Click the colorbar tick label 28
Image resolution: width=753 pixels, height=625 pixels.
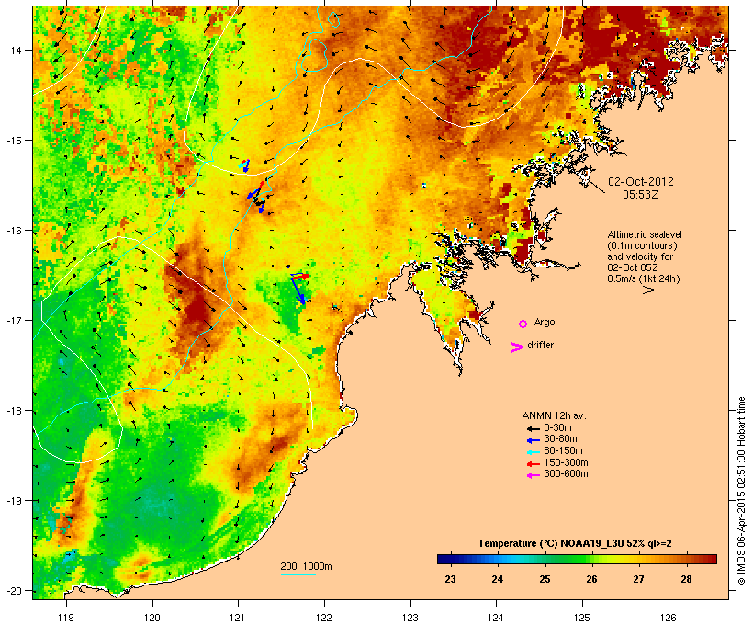click(686, 579)
